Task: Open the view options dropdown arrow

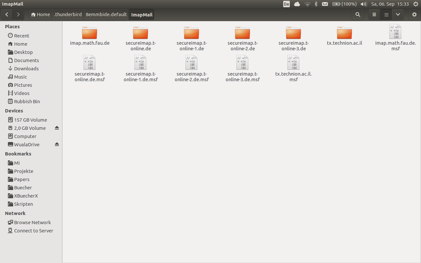Action: 398,14
